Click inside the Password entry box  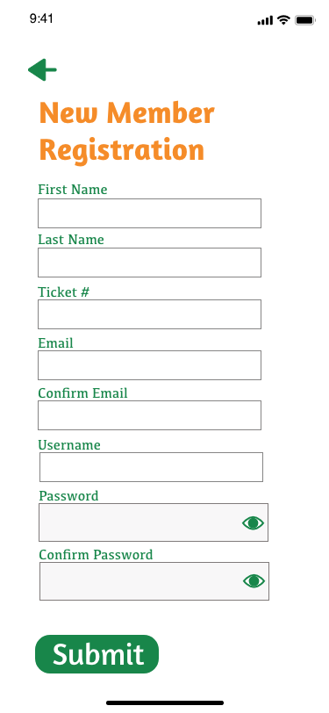[154, 522]
